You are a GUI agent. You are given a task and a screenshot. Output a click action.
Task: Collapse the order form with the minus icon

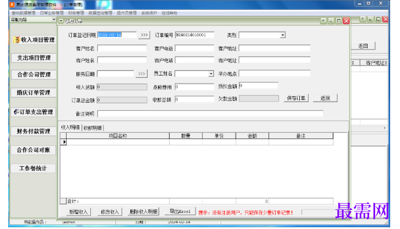(x=61, y=21)
